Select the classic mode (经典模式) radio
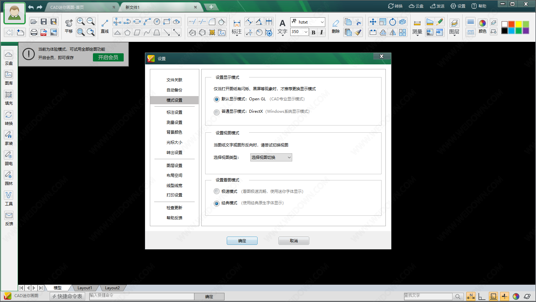536x302 pixels. (x=216, y=203)
